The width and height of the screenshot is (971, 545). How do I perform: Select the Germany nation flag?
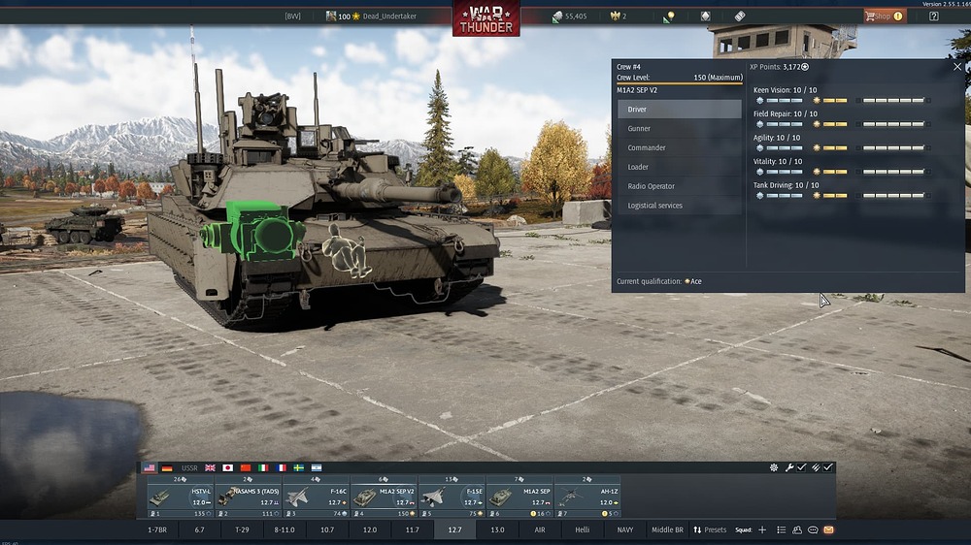click(167, 468)
